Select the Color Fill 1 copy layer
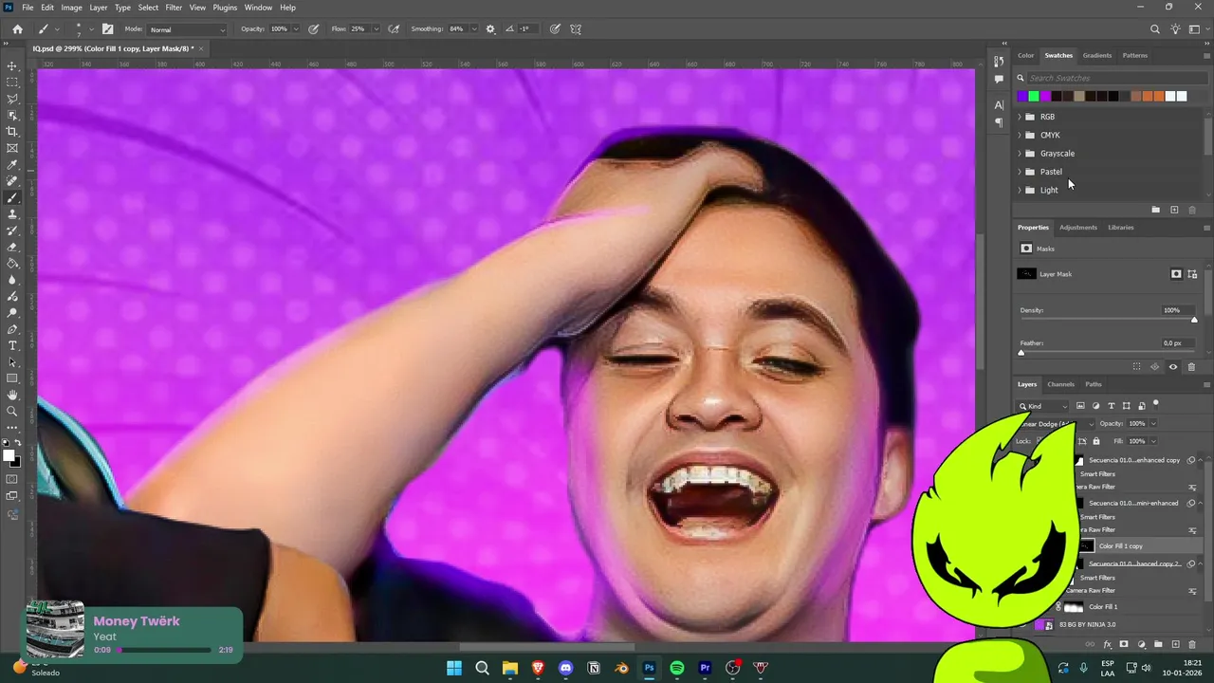This screenshot has width=1214, height=683. [x=1120, y=546]
